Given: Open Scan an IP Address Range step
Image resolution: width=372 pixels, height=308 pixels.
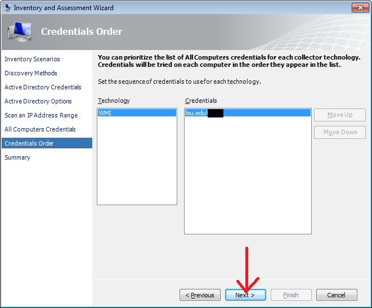Looking at the screenshot, I should coord(41,115).
